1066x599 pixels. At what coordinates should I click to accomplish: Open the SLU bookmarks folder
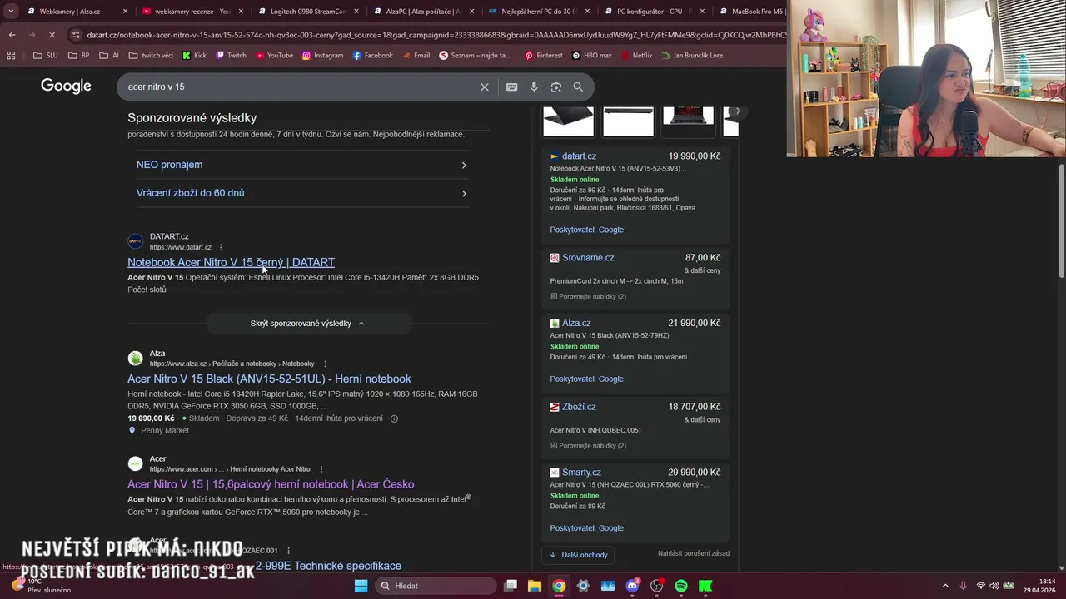pos(45,56)
